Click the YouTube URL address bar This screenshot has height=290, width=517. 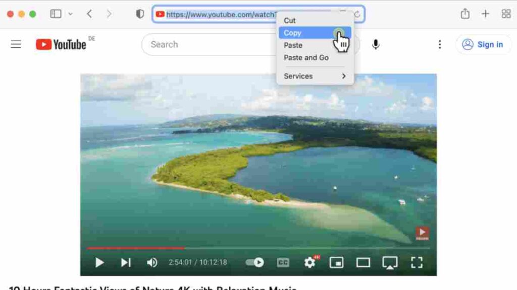coord(258,14)
